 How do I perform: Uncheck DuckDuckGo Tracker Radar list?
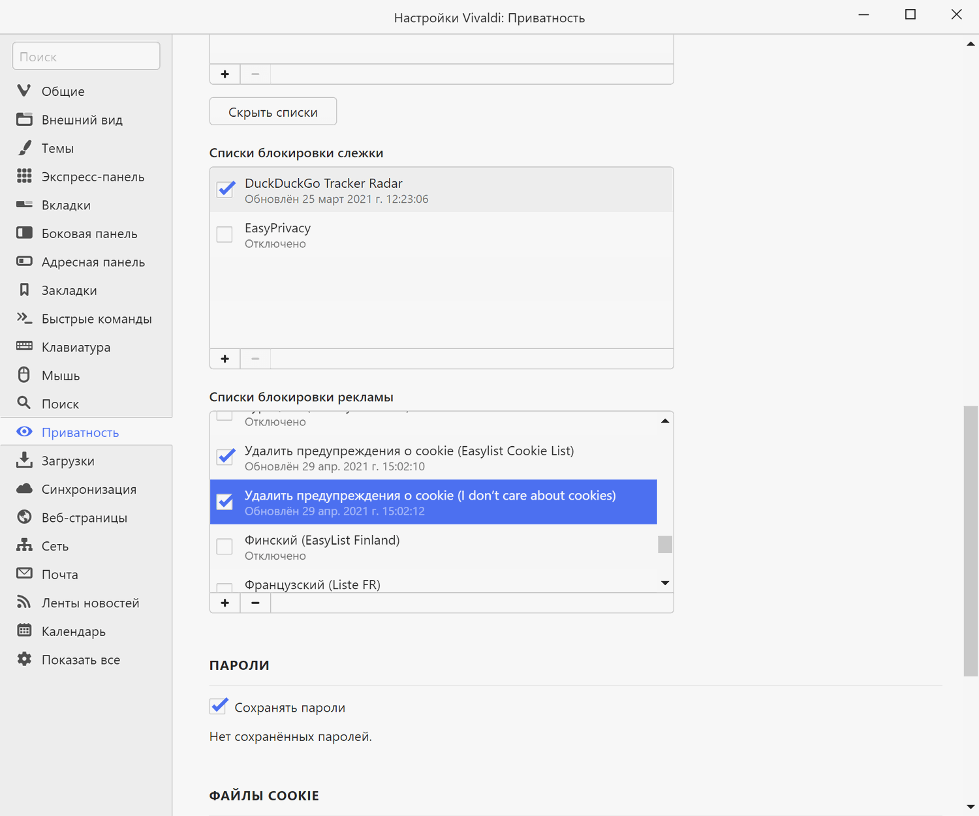[x=226, y=189]
